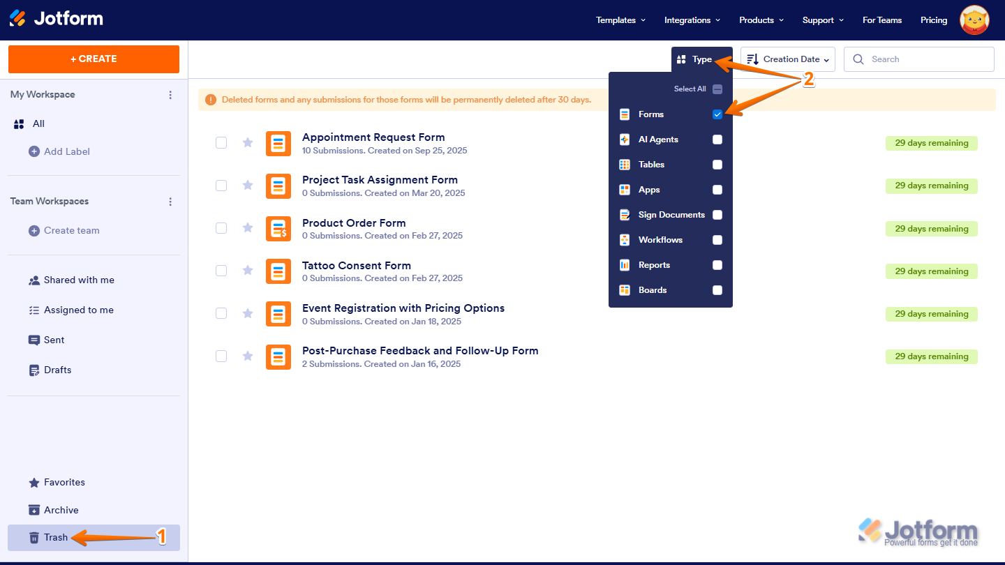Select the Pricing menu item

coord(933,20)
